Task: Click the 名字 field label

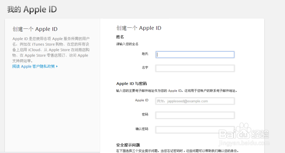Action: [145, 68]
